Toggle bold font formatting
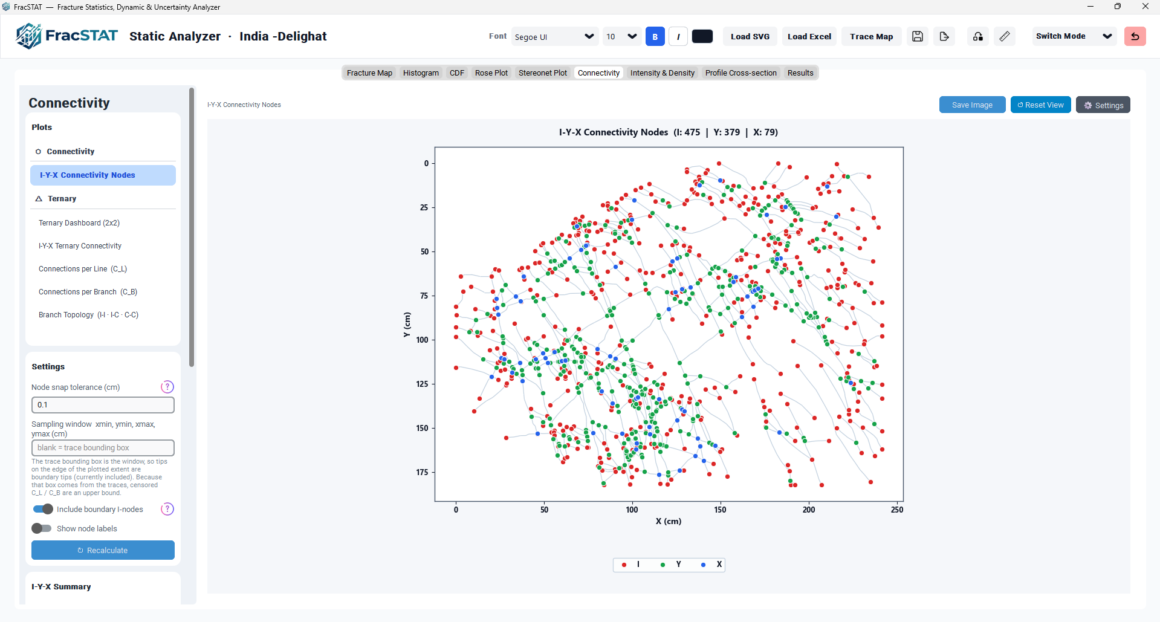Viewport: 1160px width, 622px height. coord(655,36)
